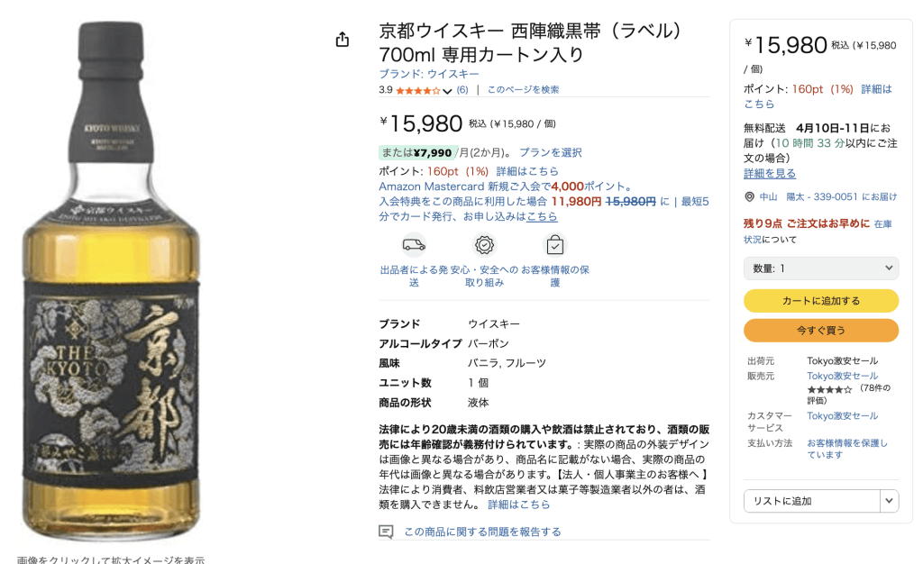Click the Add to List button

click(x=810, y=501)
